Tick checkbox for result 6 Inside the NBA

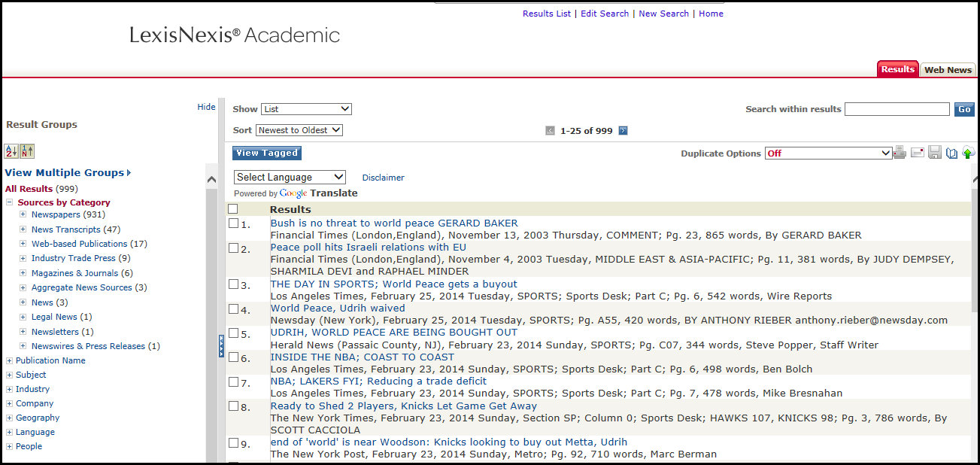click(233, 357)
